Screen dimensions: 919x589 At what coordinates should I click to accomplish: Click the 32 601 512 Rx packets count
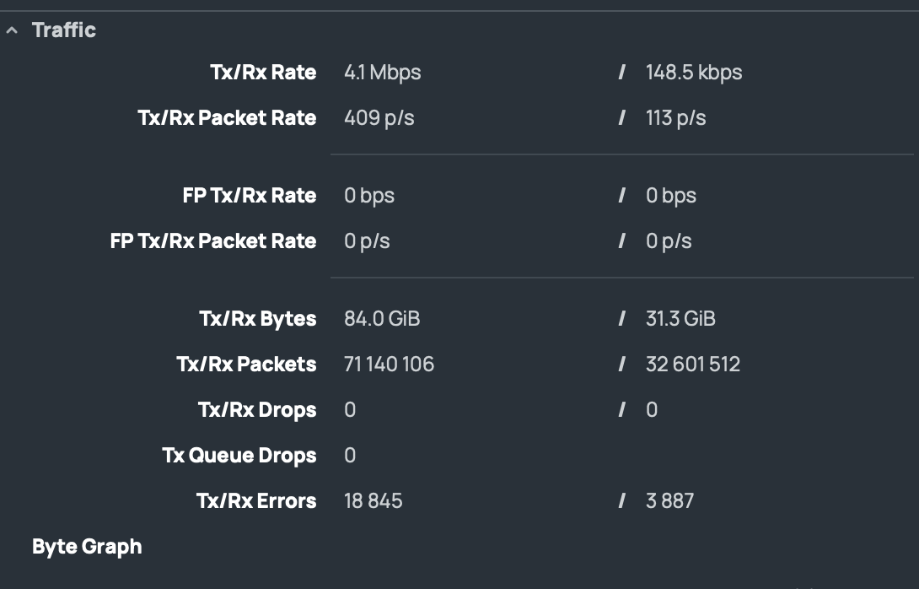click(693, 365)
